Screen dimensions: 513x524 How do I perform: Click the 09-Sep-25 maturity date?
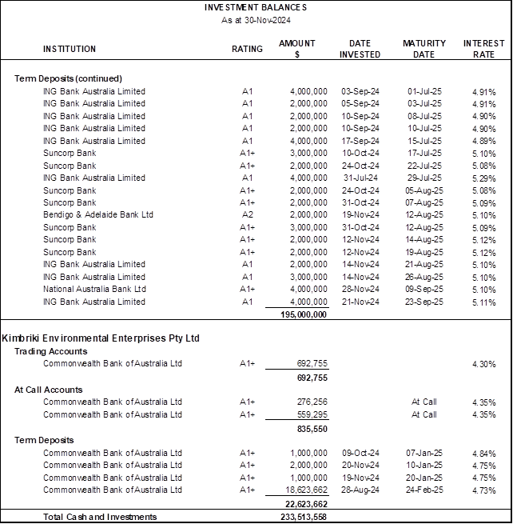pos(424,289)
